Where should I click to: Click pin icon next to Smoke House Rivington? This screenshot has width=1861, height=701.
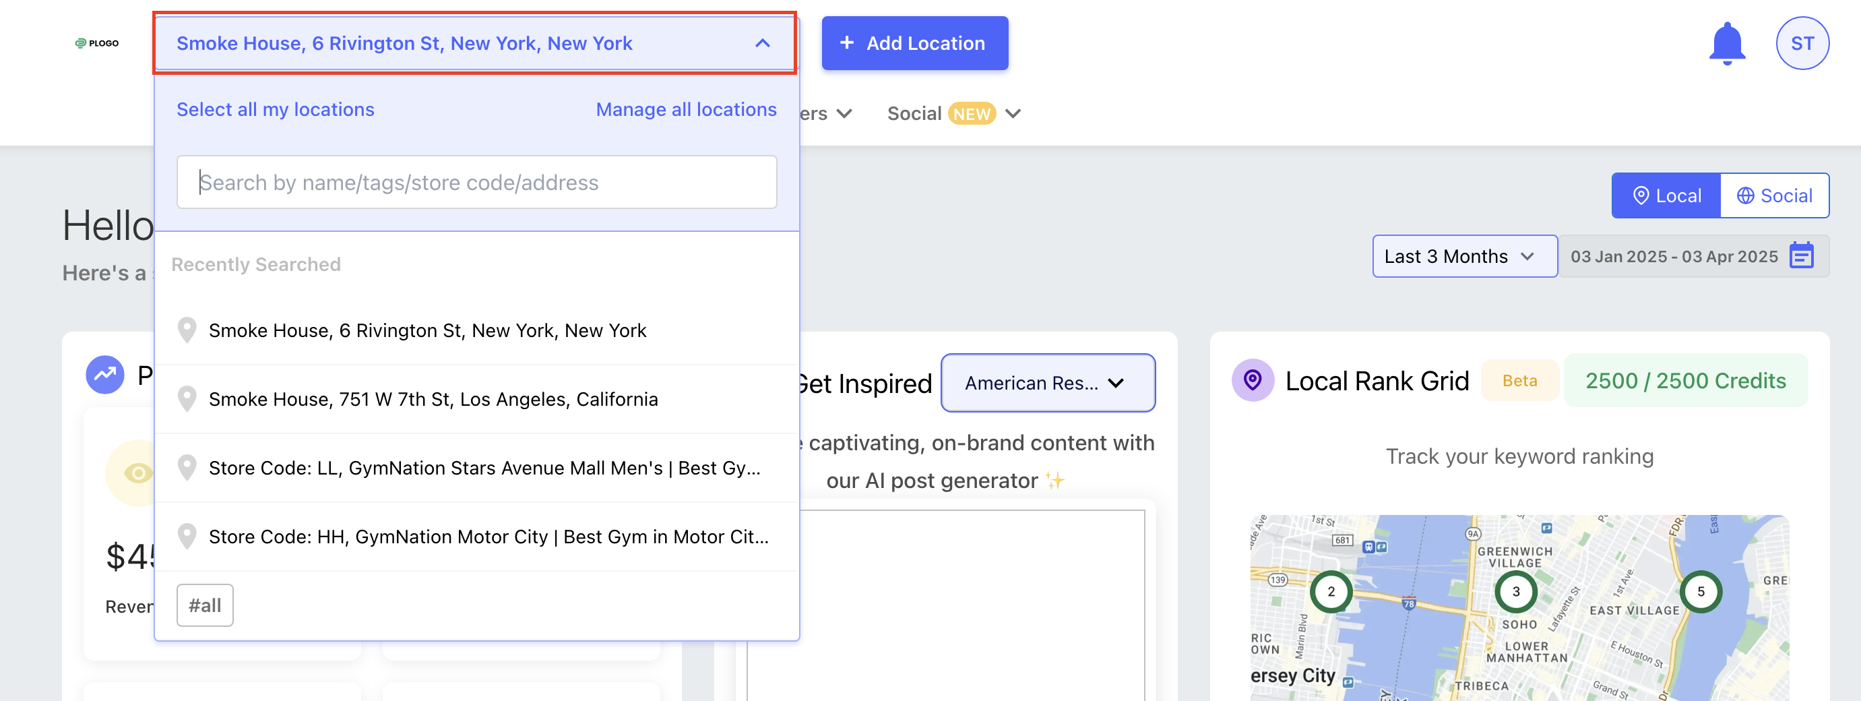(x=187, y=330)
